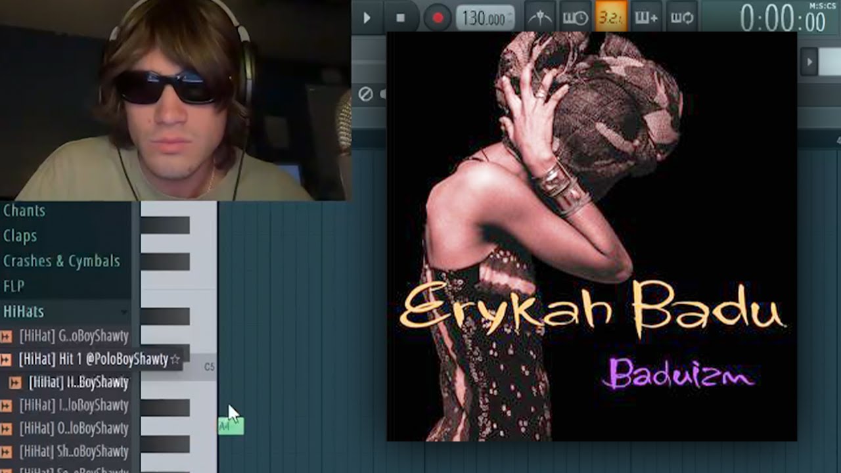Toggle overdub recording icon with plus sign
This screenshot has width=841, height=473.
click(x=647, y=18)
